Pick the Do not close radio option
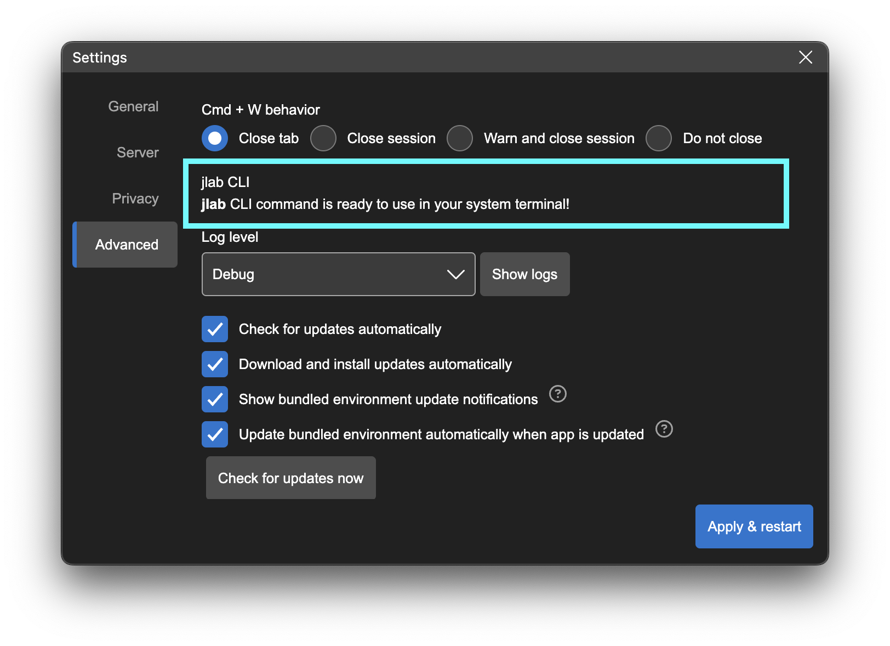This screenshot has height=646, width=890. tap(659, 138)
